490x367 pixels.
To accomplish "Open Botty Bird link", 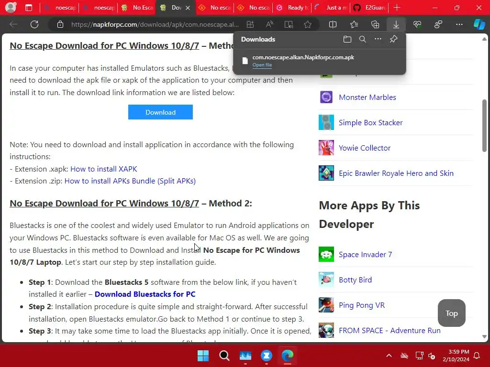I will click(x=356, y=280).
